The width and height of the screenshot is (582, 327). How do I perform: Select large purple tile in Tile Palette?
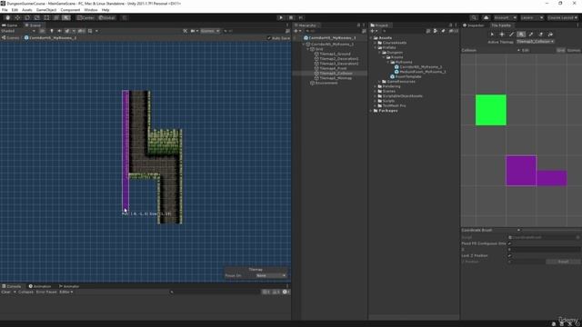coord(521,171)
